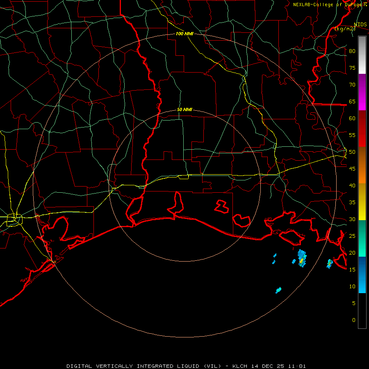Click the 20 value on the scale
369x369 pixels.
(352, 253)
